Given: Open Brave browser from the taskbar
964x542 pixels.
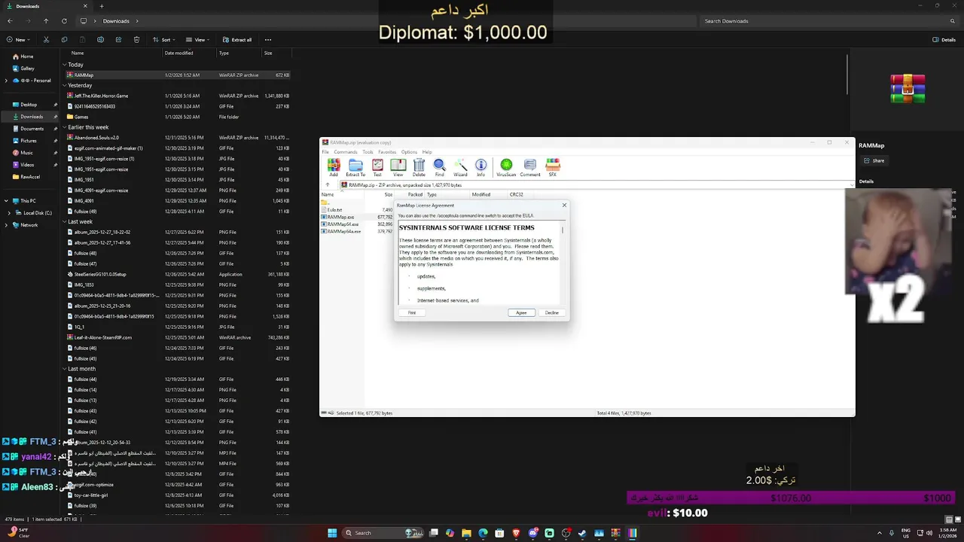Looking at the screenshot, I should [516, 533].
